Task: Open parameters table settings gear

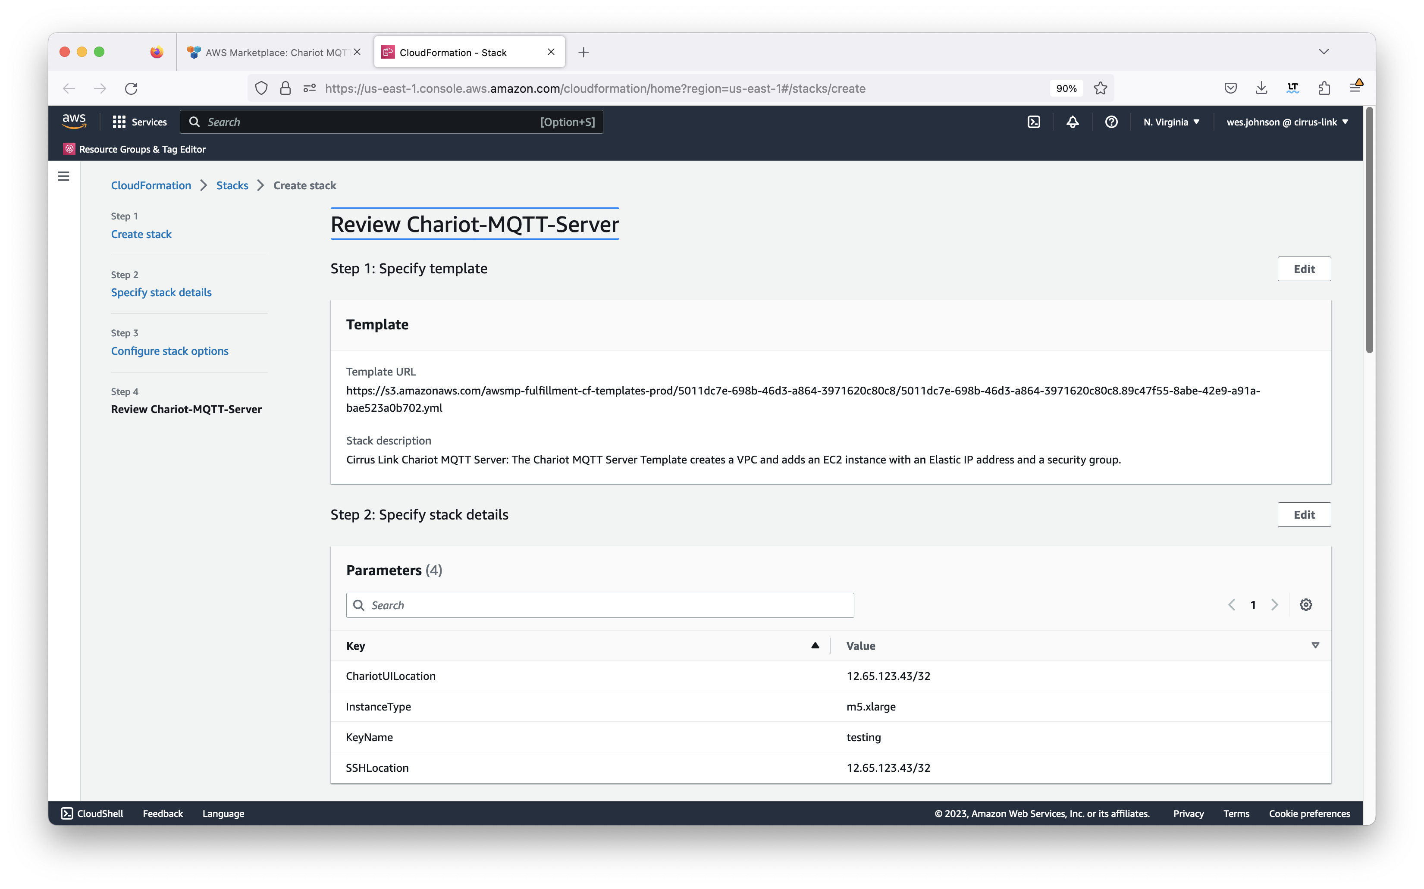Action: tap(1306, 604)
